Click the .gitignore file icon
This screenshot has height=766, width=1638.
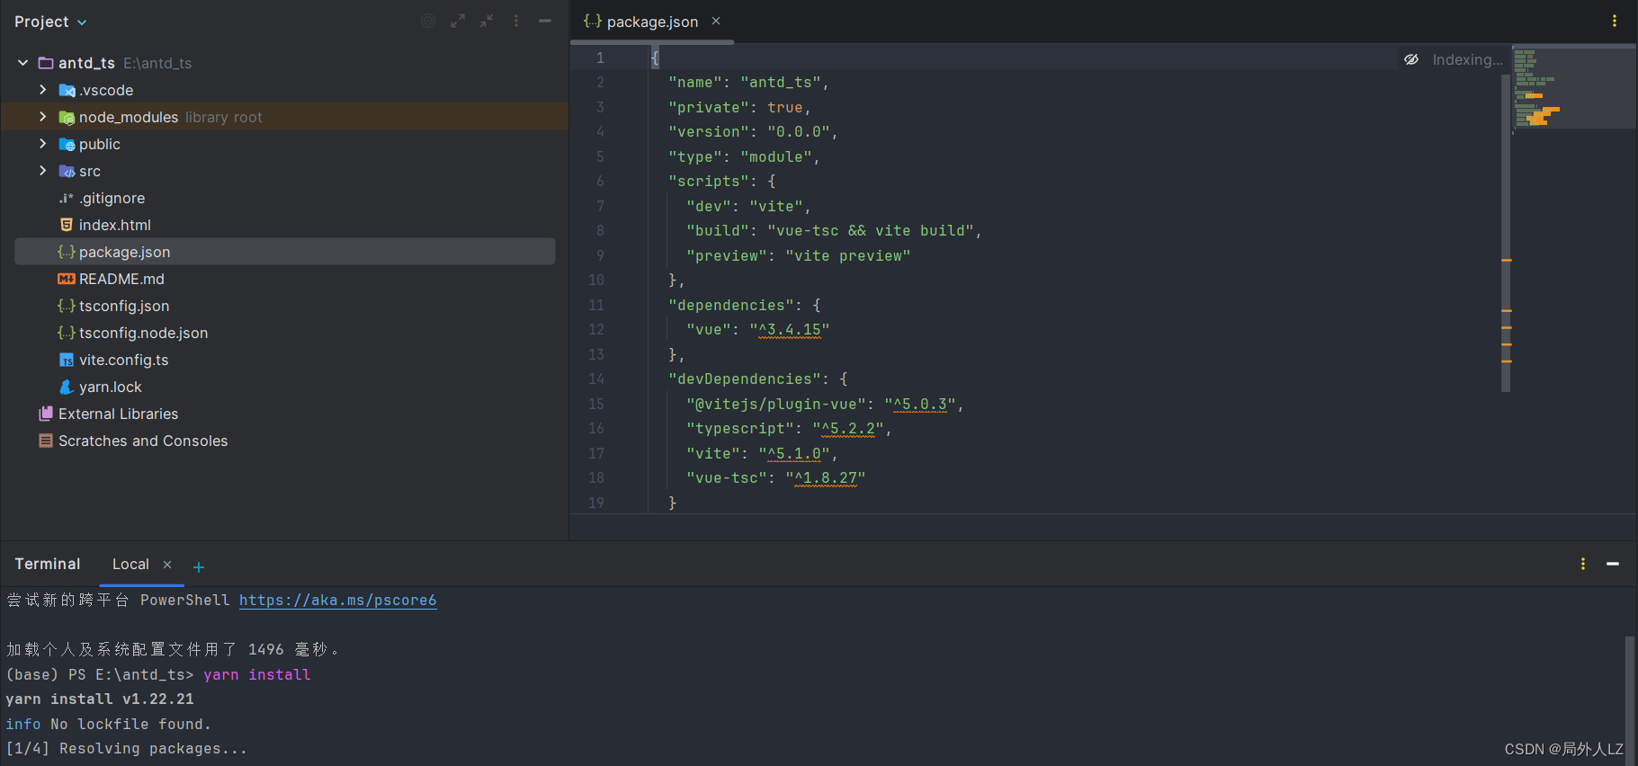pyautogui.click(x=67, y=198)
